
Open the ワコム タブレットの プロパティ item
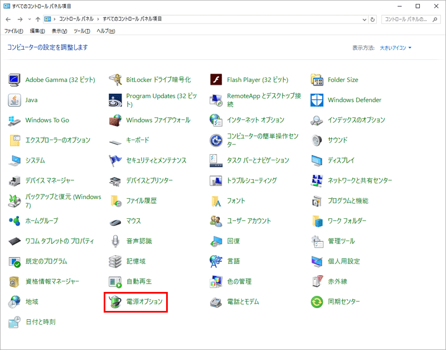(51, 241)
